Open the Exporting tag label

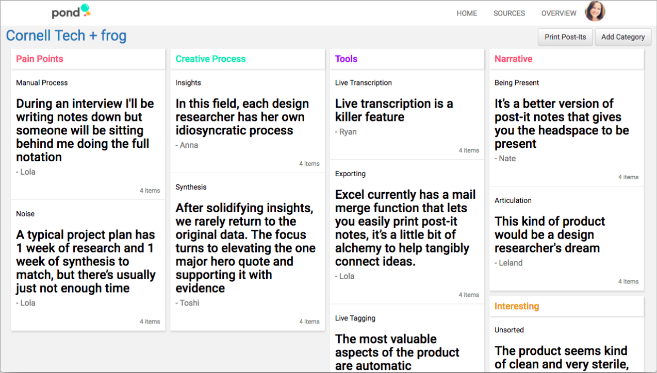tap(350, 174)
